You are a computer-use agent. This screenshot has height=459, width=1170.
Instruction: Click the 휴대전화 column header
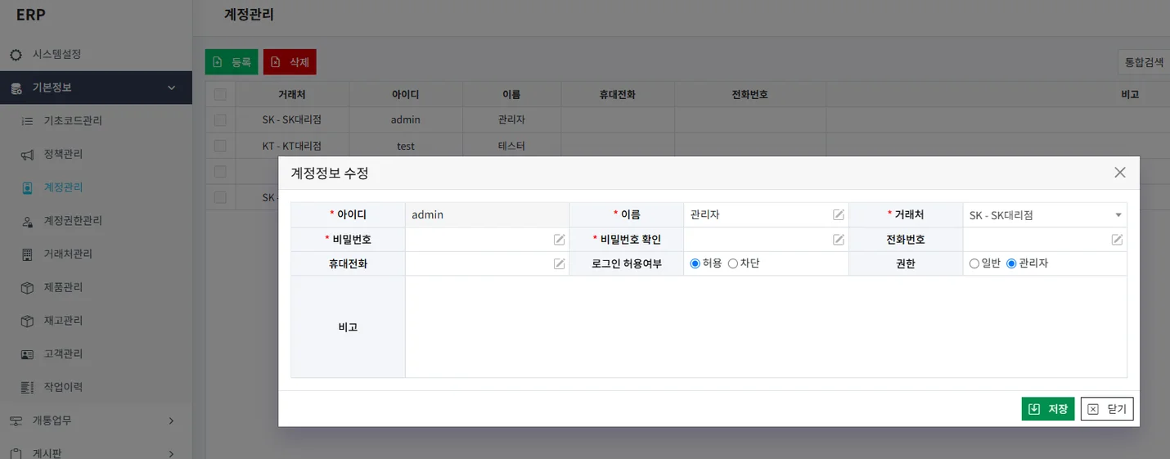(618, 95)
